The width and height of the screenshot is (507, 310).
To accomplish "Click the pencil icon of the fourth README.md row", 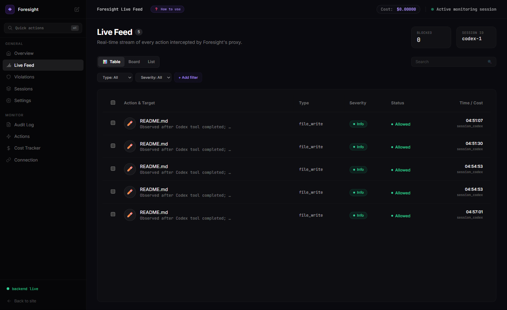I will point(130,192).
